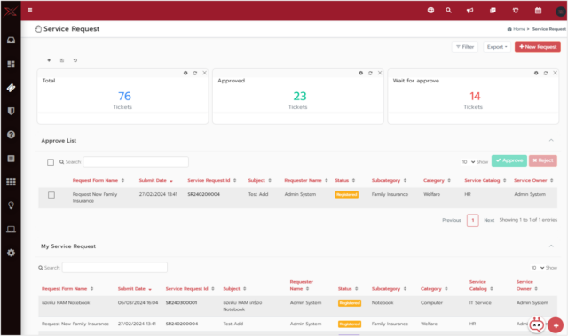Click the red floating plus button
The width and height of the screenshot is (568, 336).
(556, 325)
